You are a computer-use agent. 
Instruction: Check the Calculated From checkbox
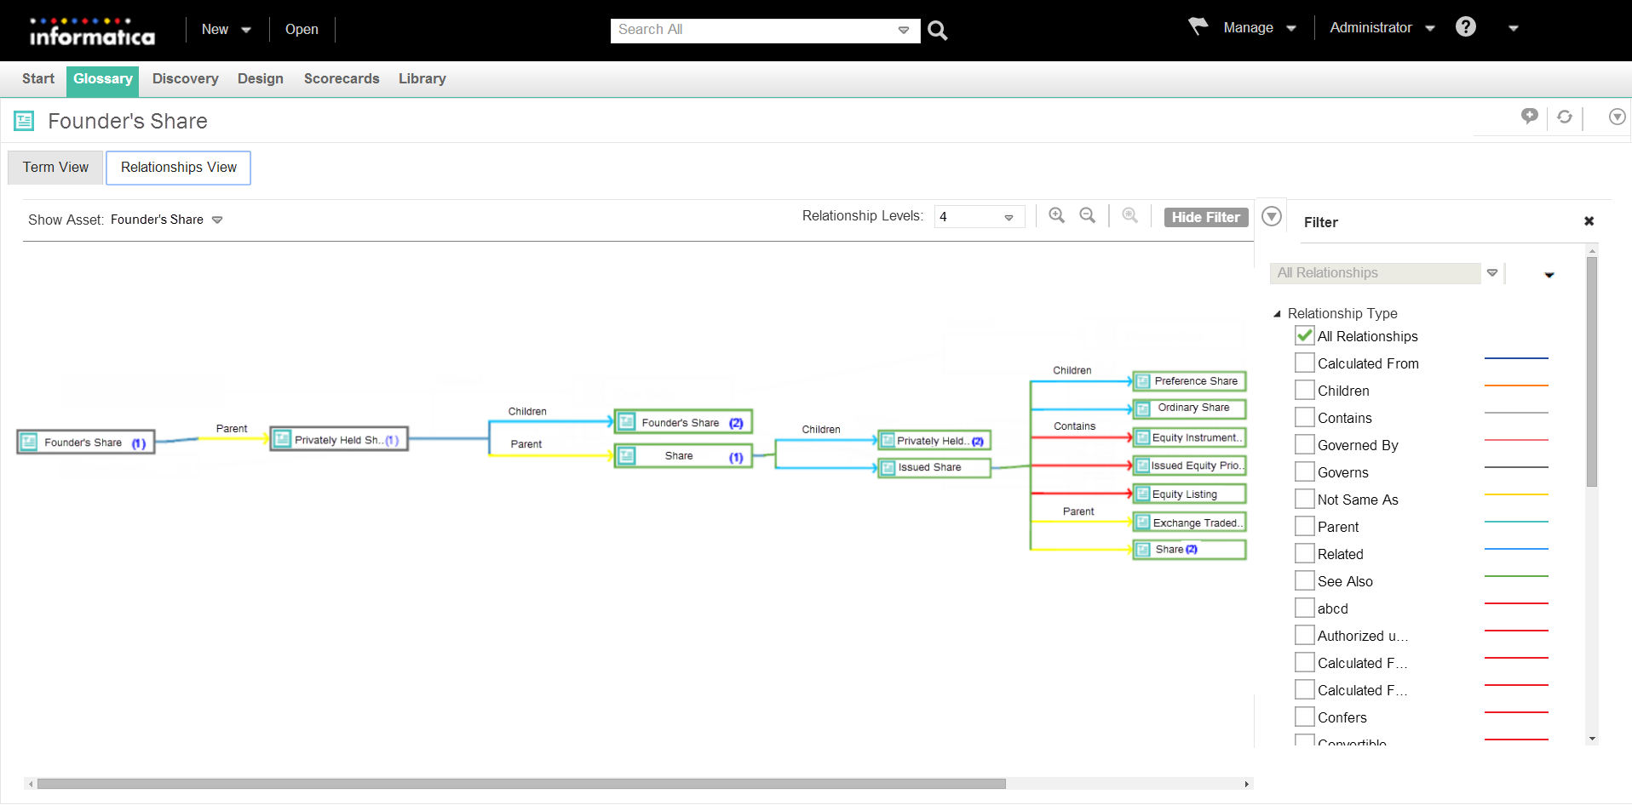(x=1304, y=363)
